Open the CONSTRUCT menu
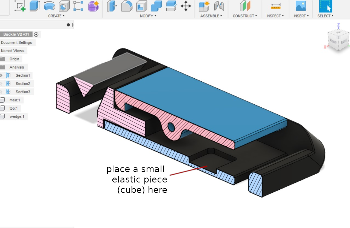This screenshot has height=228, width=350. [x=245, y=16]
